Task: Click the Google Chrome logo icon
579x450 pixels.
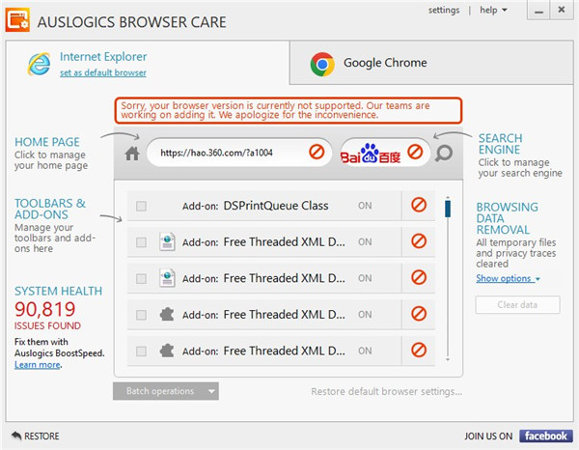Action: (322, 64)
